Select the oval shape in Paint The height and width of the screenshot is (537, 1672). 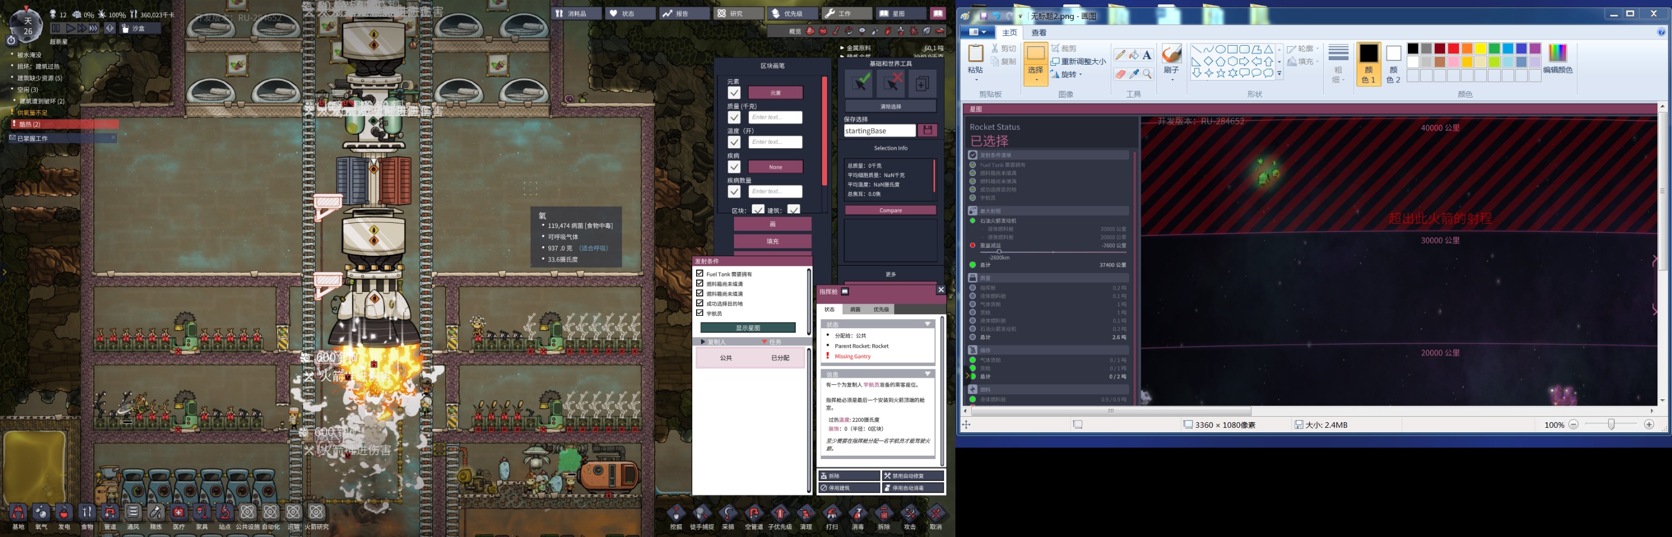[1220, 49]
